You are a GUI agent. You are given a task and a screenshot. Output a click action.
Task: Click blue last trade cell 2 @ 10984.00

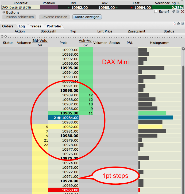tap(63, 118)
